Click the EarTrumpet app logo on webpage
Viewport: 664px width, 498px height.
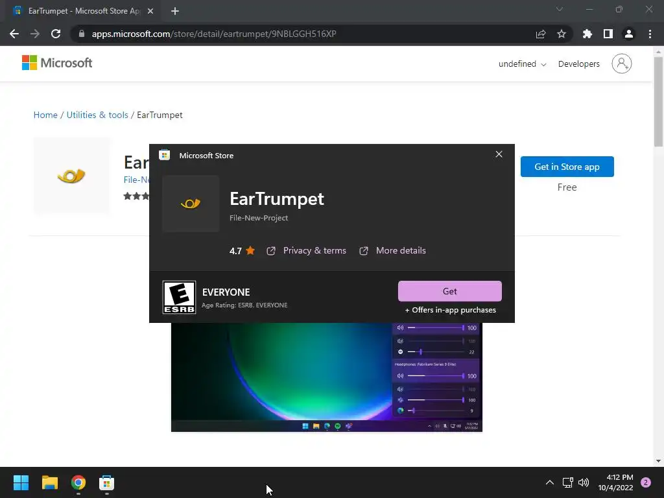71,175
